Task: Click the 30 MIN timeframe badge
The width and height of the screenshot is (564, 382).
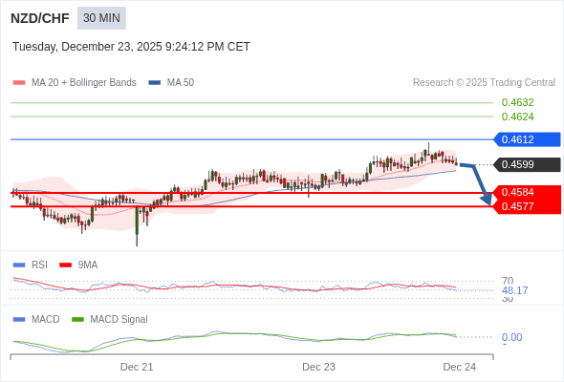Action: tap(101, 18)
